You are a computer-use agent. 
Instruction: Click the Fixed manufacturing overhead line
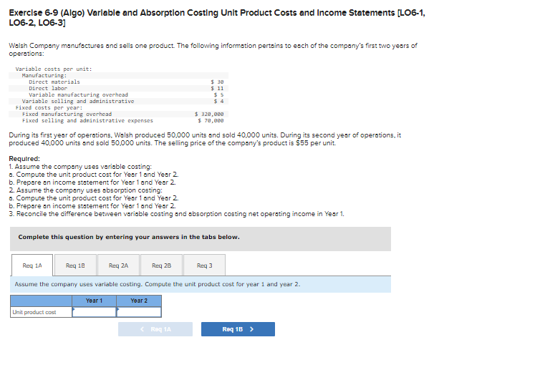coord(118,114)
